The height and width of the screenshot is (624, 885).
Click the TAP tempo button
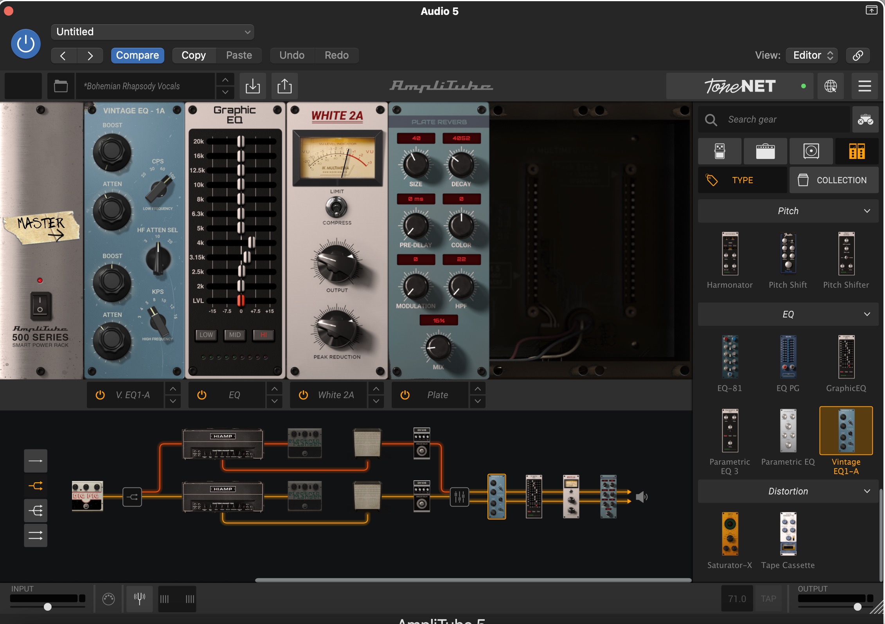click(768, 599)
